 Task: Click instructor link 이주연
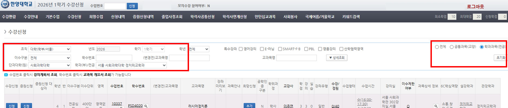[x=288, y=106]
